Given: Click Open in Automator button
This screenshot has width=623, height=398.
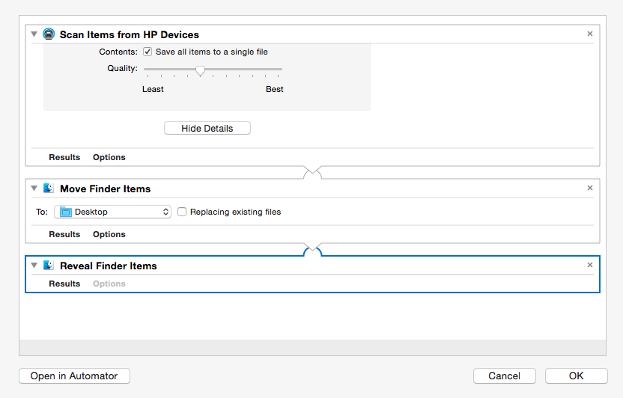Looking at the screenshot, I should 74,376.
